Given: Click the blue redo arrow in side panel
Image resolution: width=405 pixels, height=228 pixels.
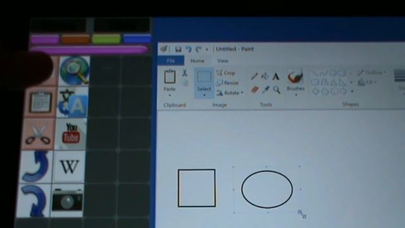Looking at the screenshot, I should click(x=34, y=200).
